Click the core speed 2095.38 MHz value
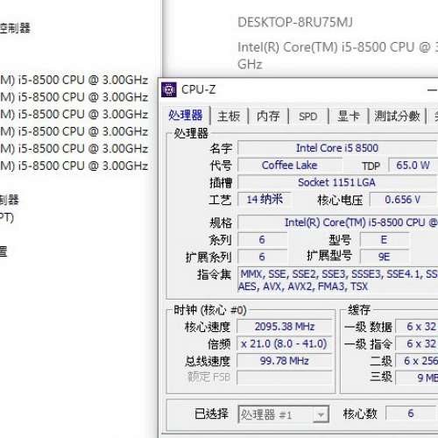 click(x=285, y=327)
